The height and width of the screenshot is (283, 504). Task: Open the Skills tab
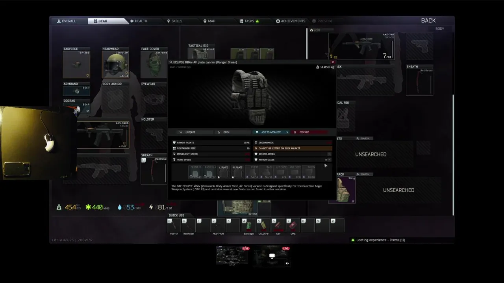[x=174, y=21]
